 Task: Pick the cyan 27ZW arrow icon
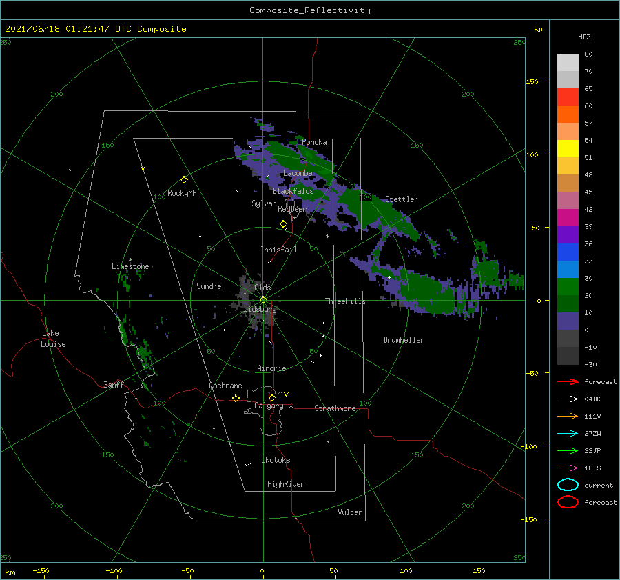(568, 434)
